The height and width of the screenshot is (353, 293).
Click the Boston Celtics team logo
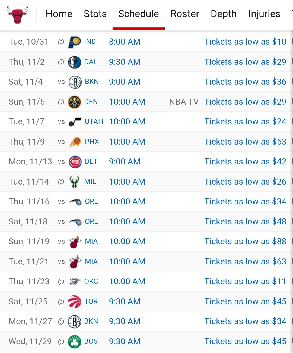74,342
